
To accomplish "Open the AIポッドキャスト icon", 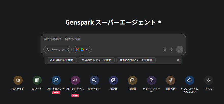I will pyautogui.click(x=75, y=80).
